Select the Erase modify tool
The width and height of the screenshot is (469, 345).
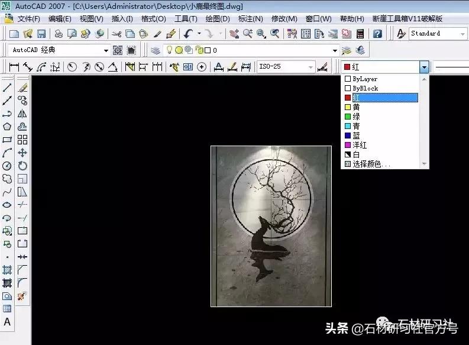pyautogui.click(x=22, y=88)
